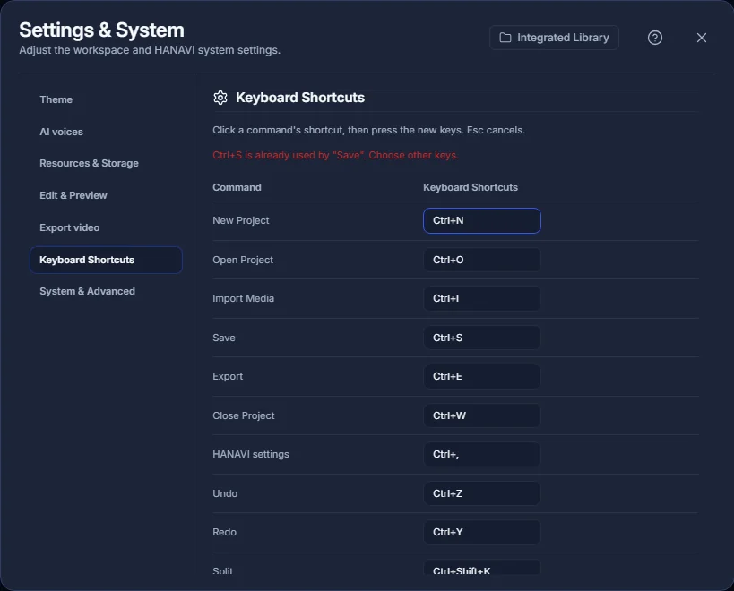This screenshot has height=591, width=734.
Task: Click the 'Esc cancels' instruction text
Action: [496, 130]
